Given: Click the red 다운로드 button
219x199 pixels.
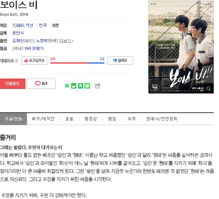Looking at the screenshot, I should click(x=13, y=84).
